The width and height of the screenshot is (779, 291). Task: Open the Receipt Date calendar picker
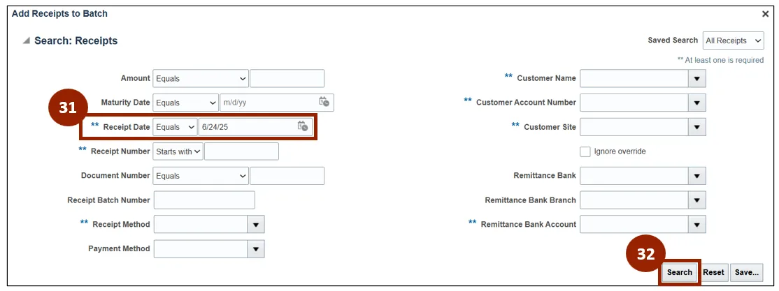tap(302, 127)
